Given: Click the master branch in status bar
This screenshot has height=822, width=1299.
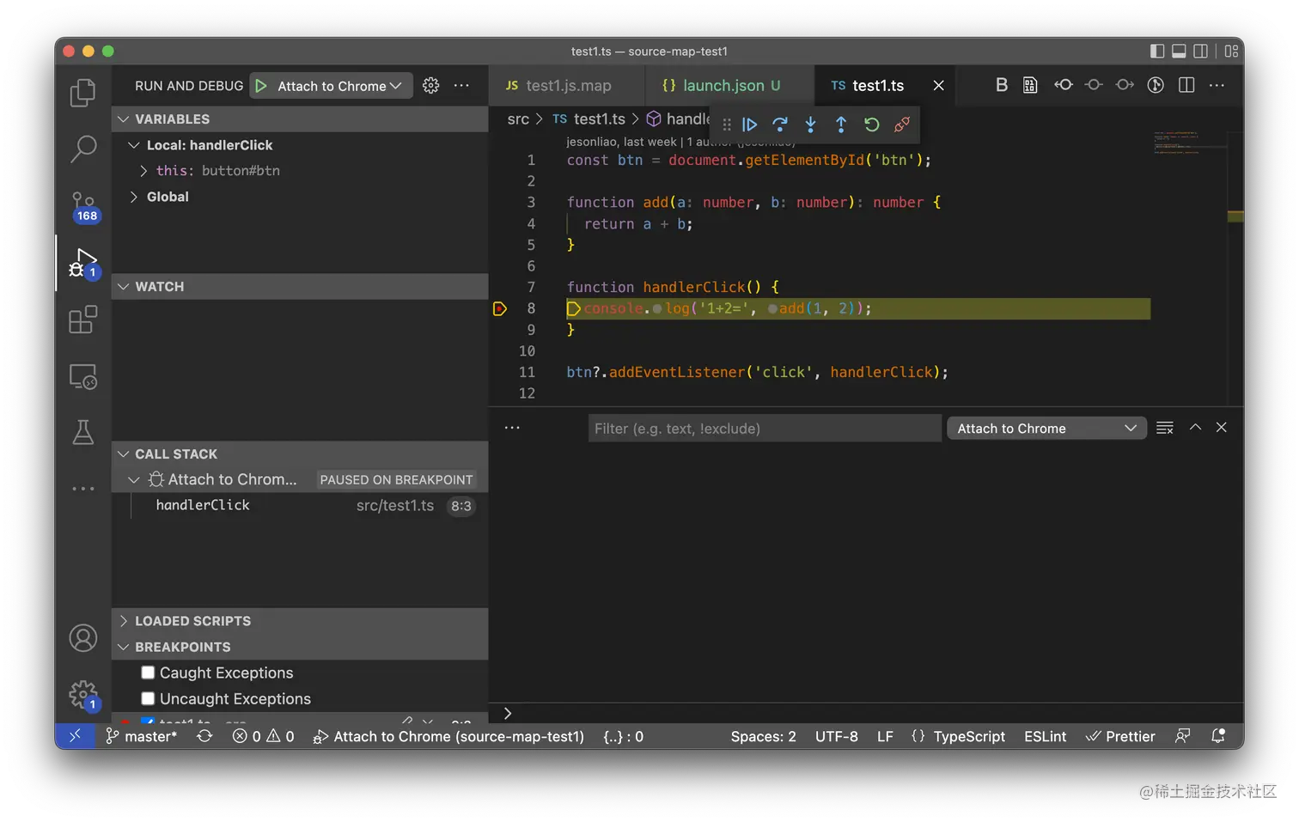Looking at the screenshot, I should pyautogui.click(x=142, y=736).
